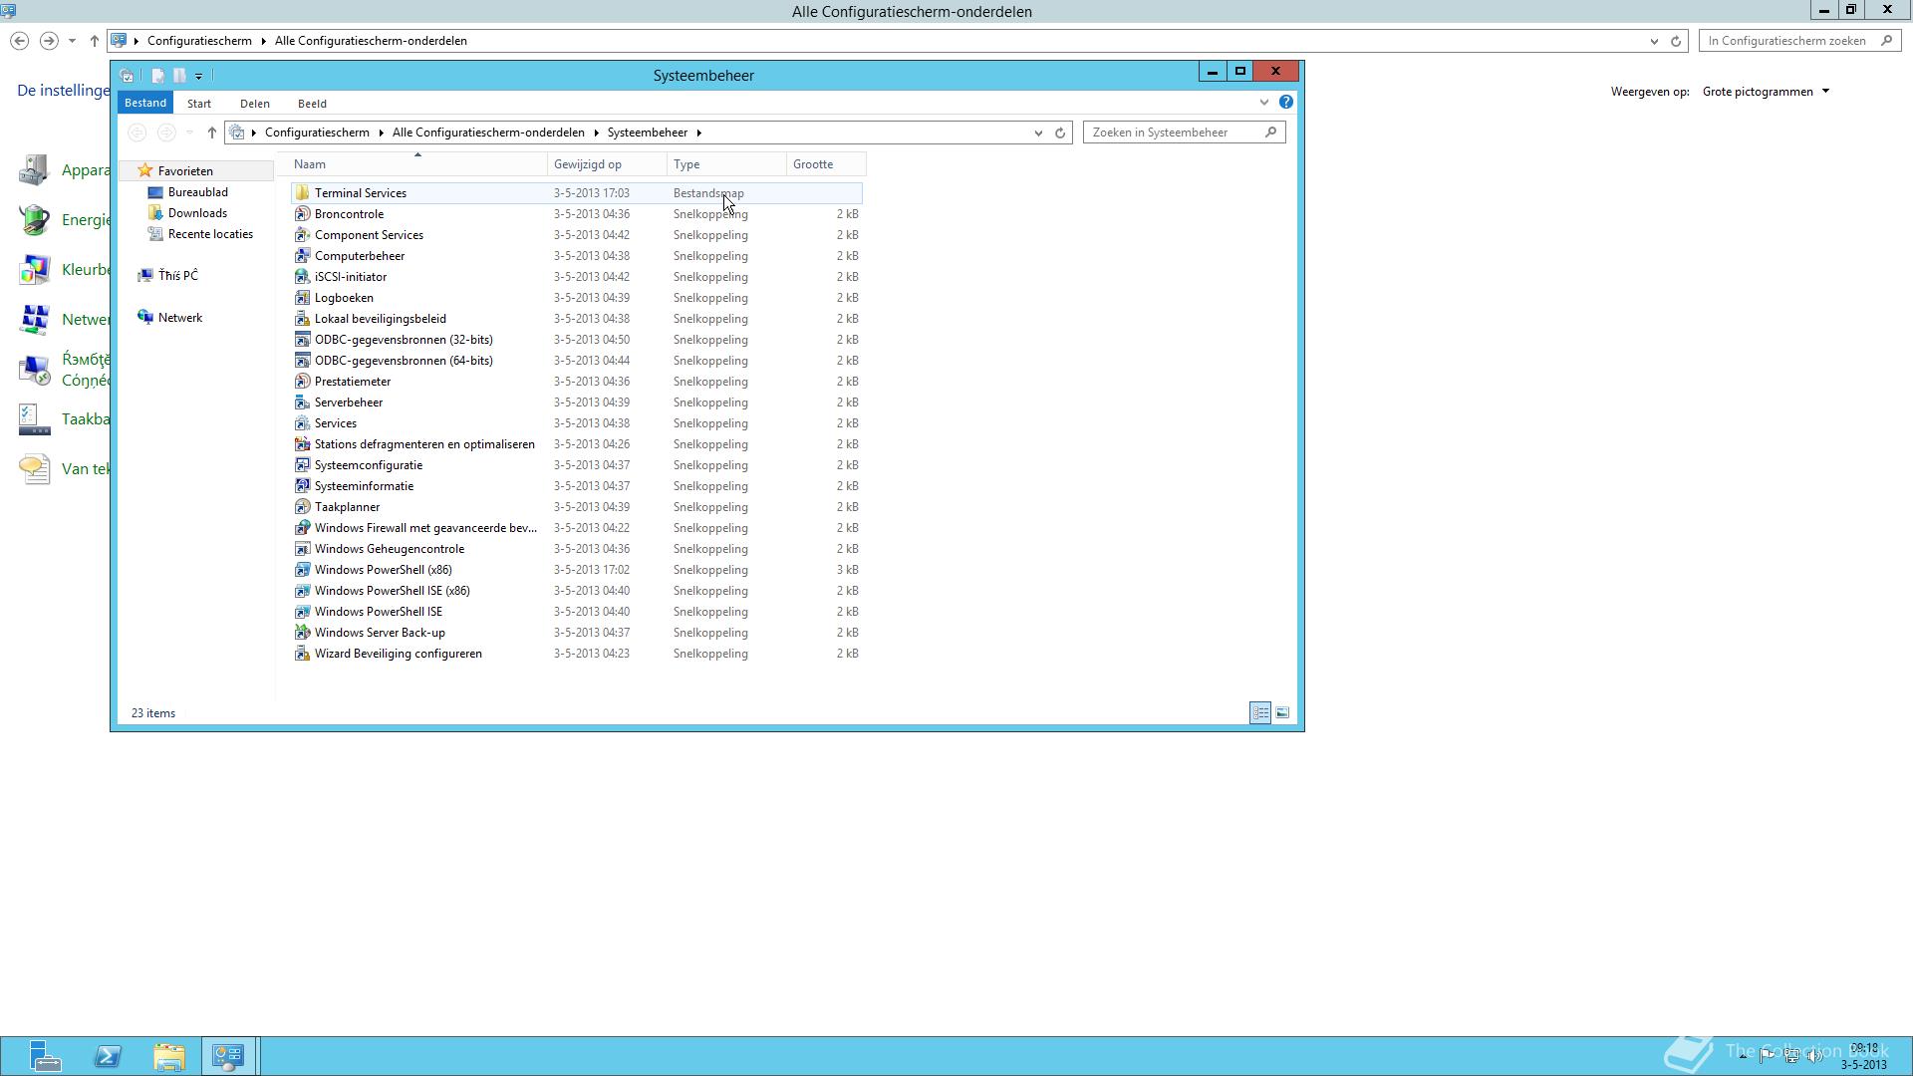Open Recente locaties in navigation pane
This screenshot has width=1913, height=1076.
pyautogui.click(x=210, y=234)
